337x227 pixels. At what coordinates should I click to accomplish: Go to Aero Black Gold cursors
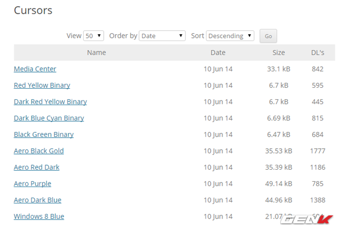tap(38, 151)
